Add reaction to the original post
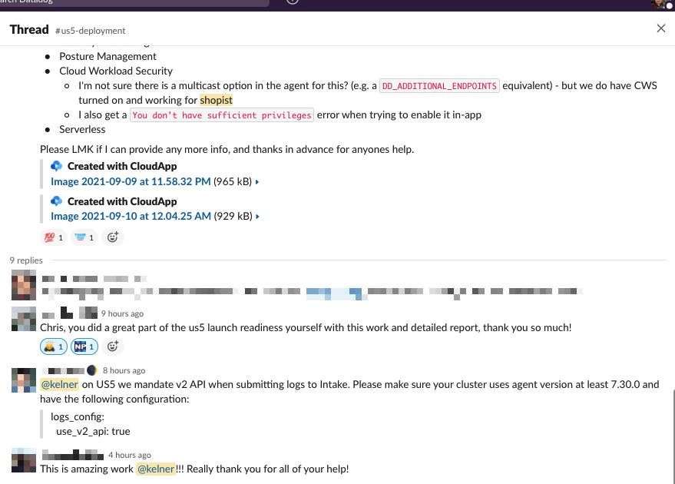 click(x=113, y=237)
